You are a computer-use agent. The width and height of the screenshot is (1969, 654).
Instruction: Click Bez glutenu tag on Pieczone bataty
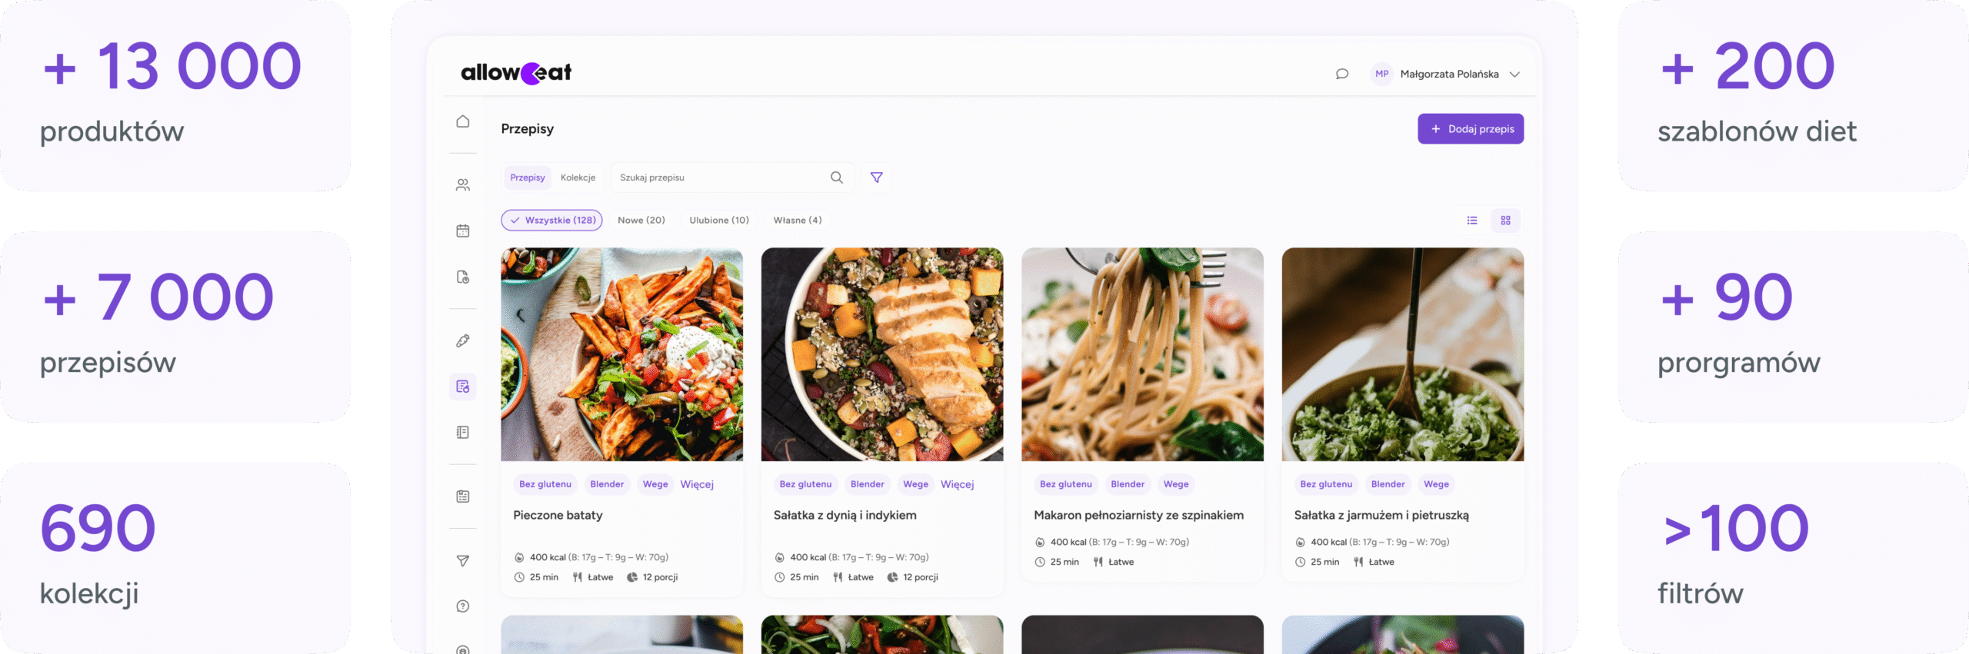[545, 484]
